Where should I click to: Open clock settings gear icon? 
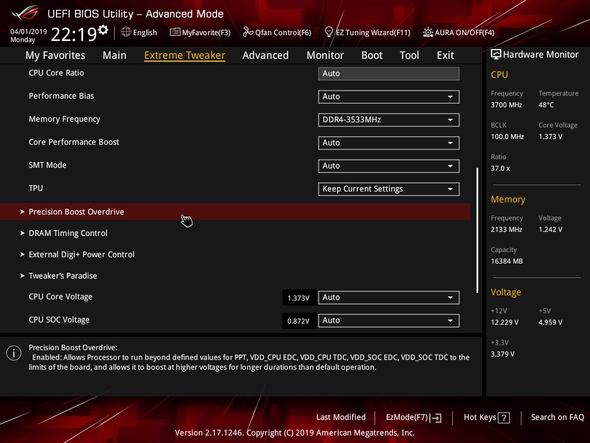click(103, 30)
